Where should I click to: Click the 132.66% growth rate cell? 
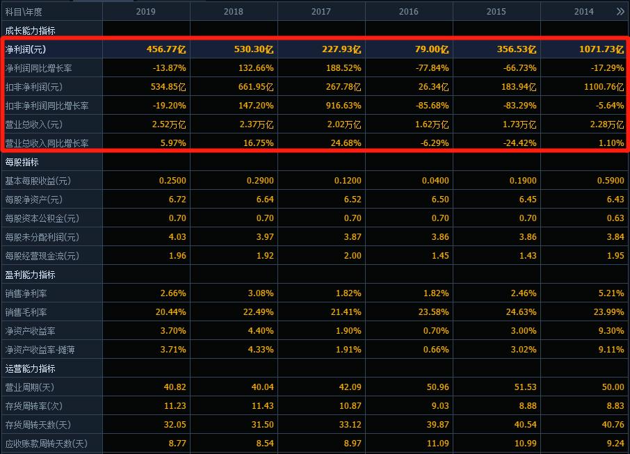pyautogui.click(x=256, y=68)
